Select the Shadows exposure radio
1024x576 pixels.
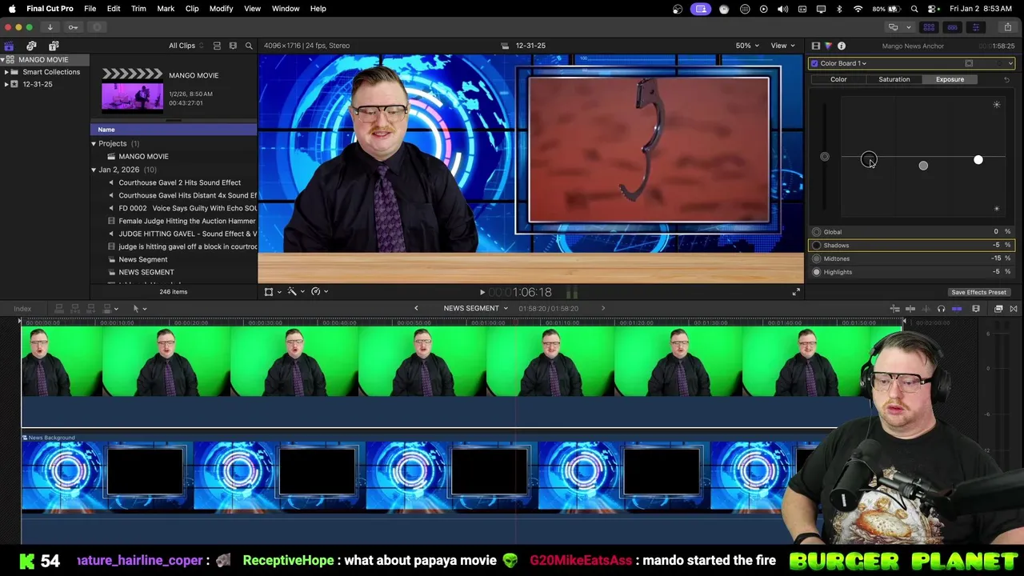816,246
